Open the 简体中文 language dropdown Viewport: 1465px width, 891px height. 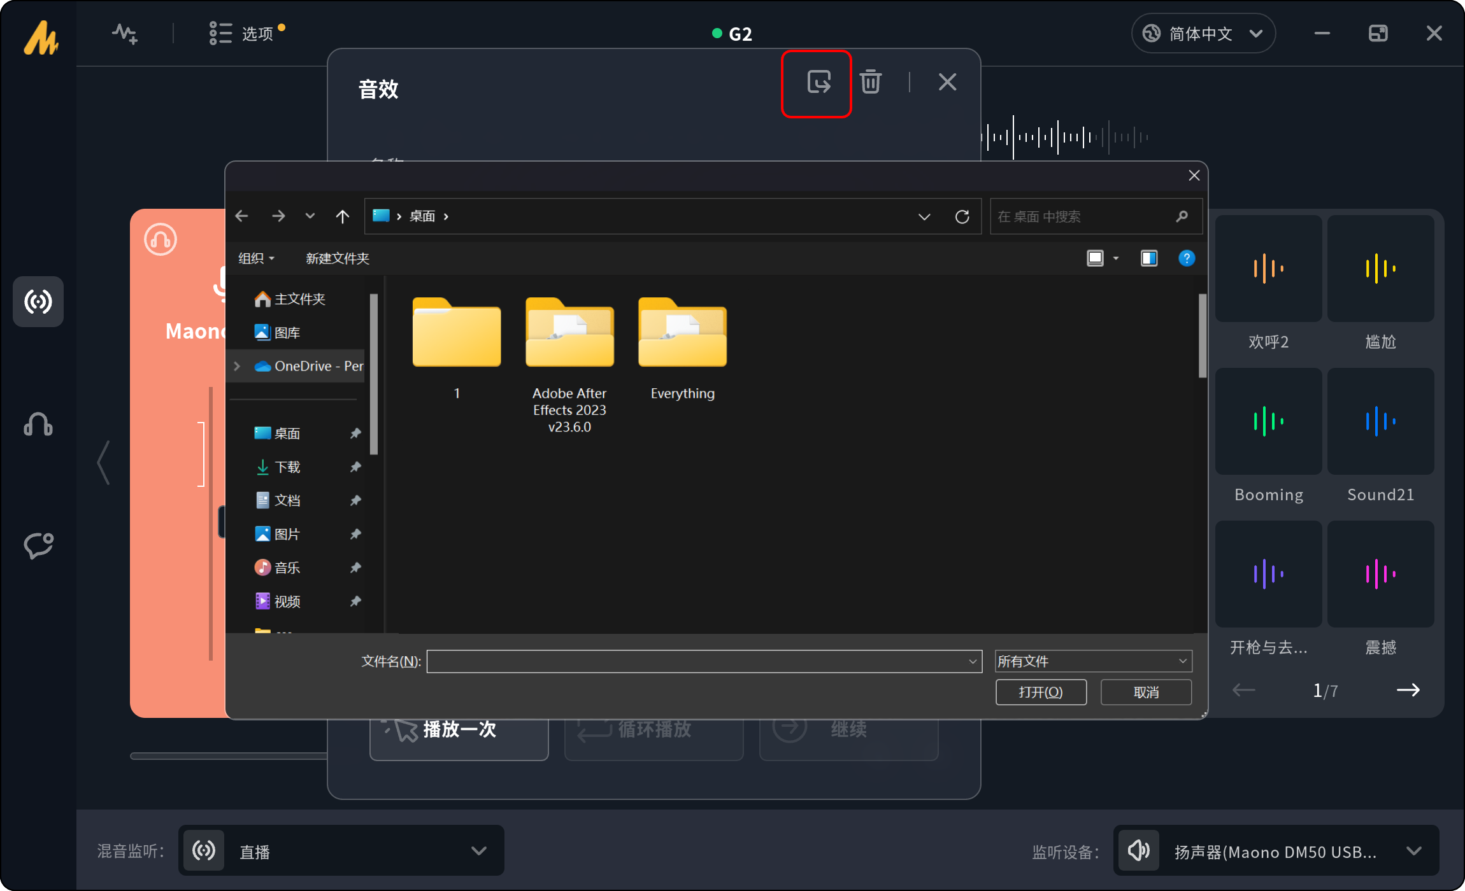(1203, 33)
